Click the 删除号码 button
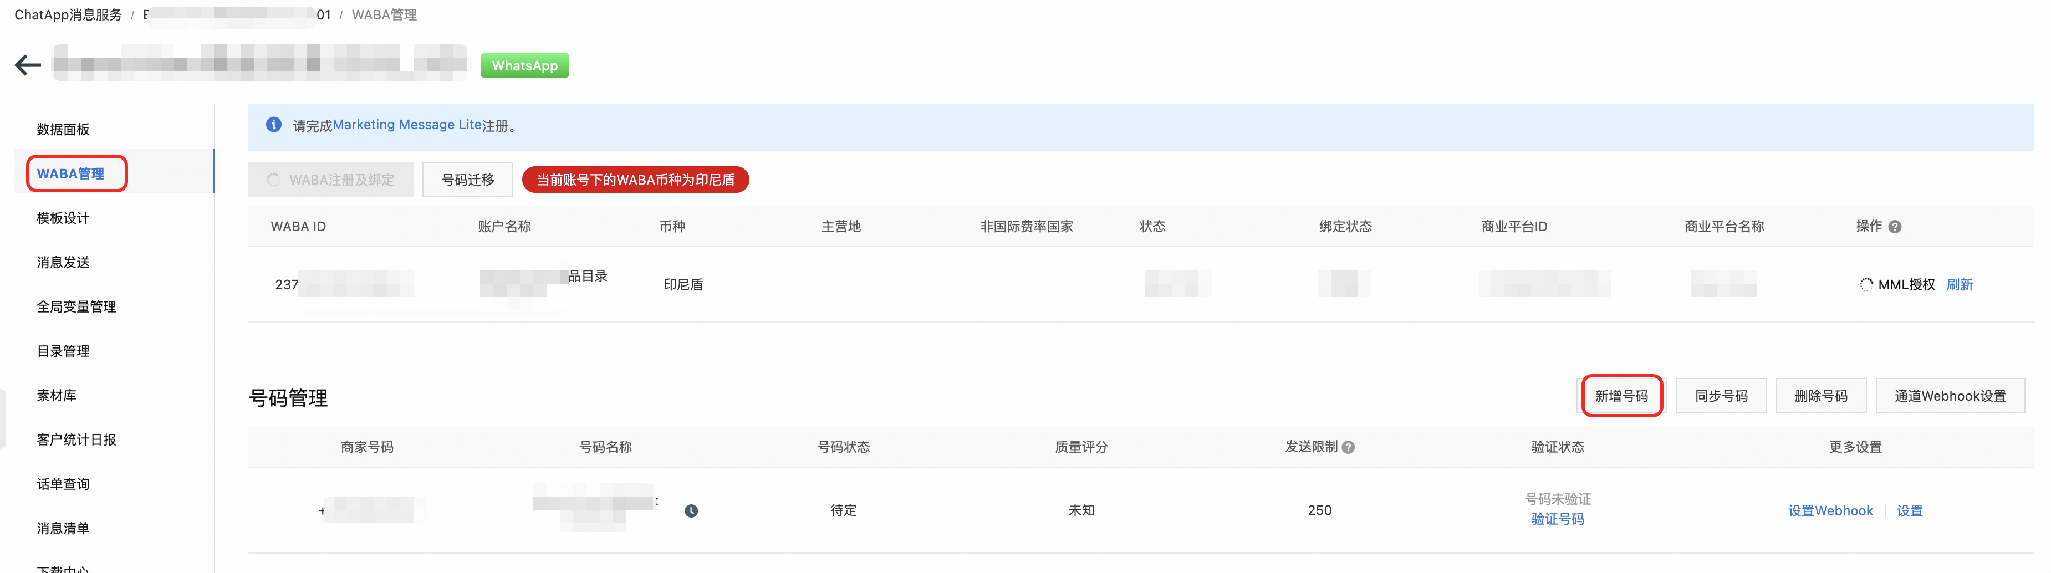Viewport: 2051px width, 573px height. (x=1820, y=396)
